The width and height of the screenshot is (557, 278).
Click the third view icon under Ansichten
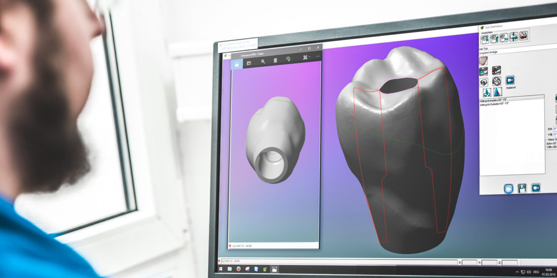pos(504,37)
